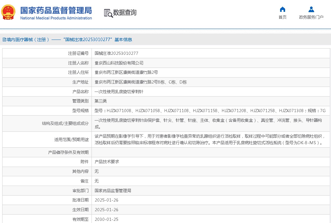Select 结构及组成/主要组成成分 label

[x=65, y=123]
